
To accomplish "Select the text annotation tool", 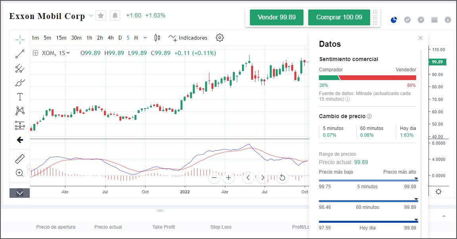I will (x=19, y=96).
